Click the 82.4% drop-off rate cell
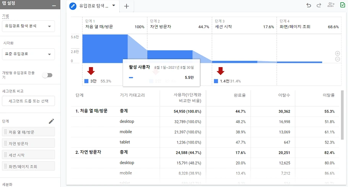 [x=330, y=153]
